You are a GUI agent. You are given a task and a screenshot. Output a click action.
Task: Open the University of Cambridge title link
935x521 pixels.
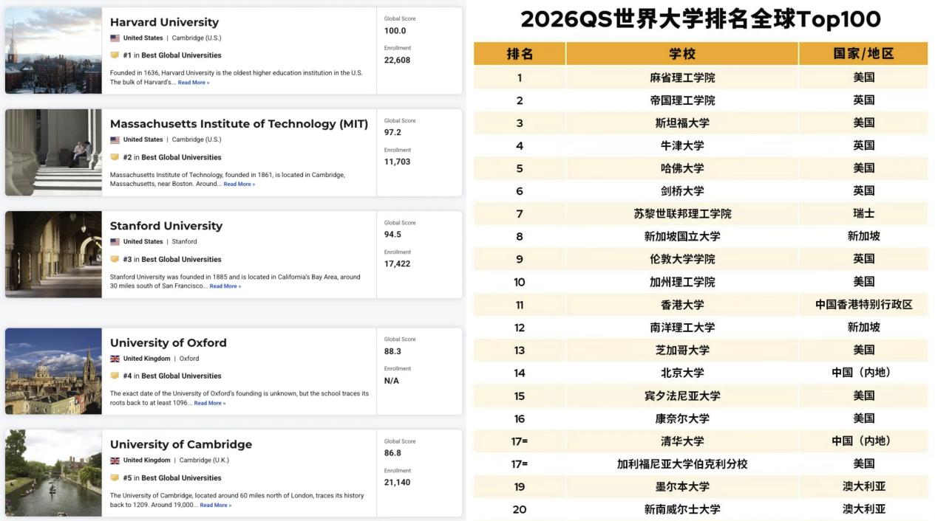click(x=180, y=444)
